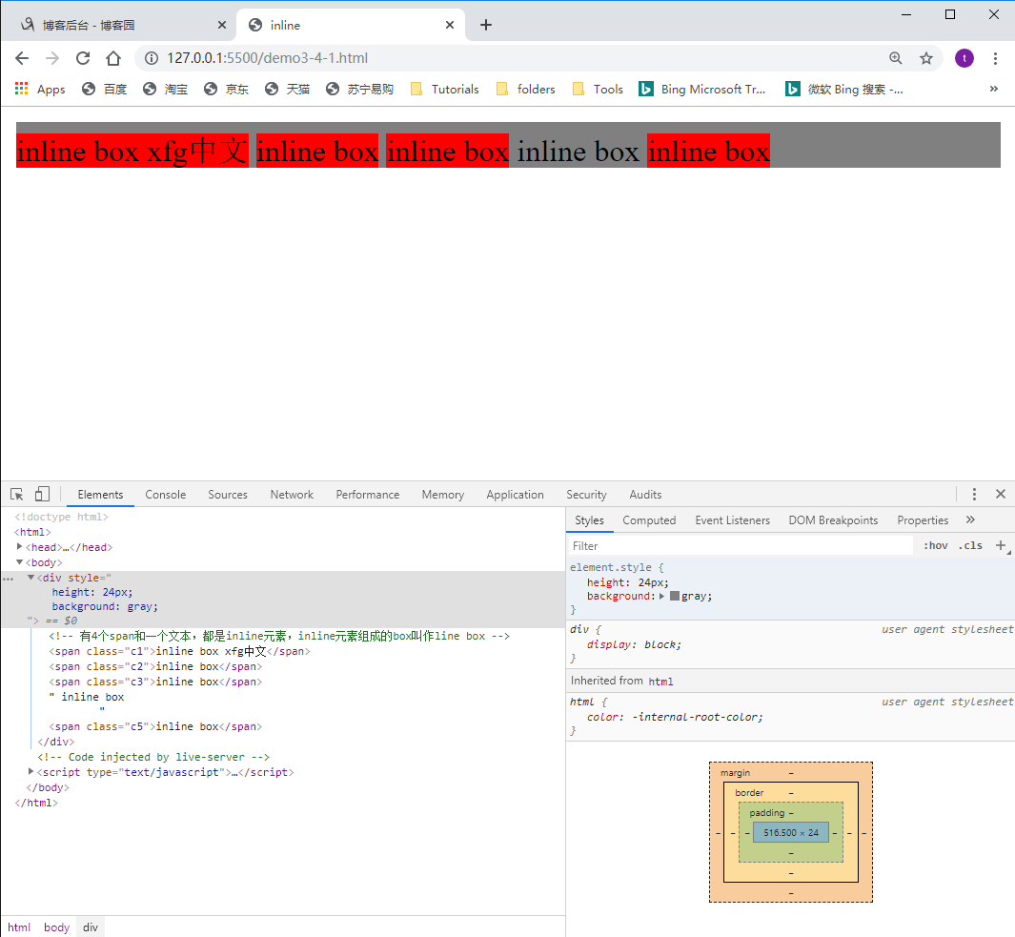This screenshot has width=1015, height=937.
Task: Click the address bar URL
Action: [x=268, y=58]
